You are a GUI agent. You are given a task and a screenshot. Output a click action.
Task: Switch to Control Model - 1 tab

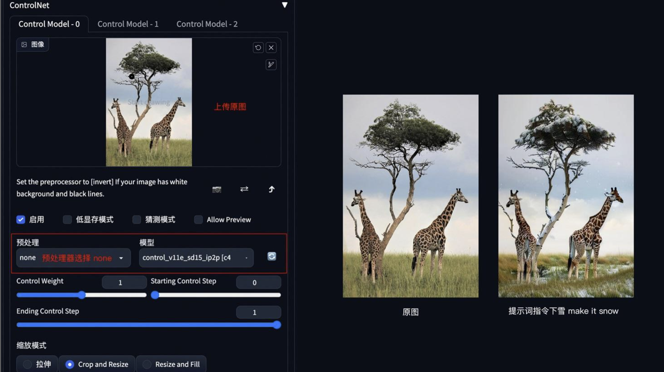click(128, 24)
